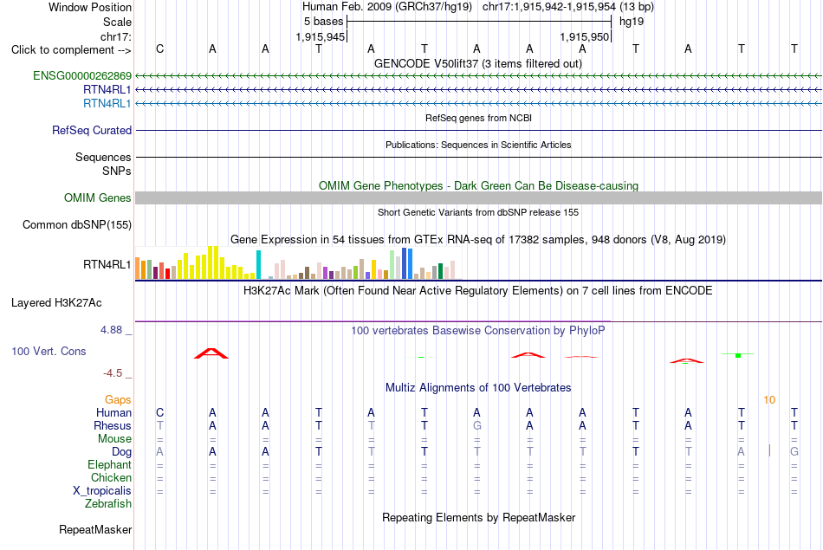This screenshot has width=823, height=550.
Task: Click the RepeatMasker track label
Action: [95, 529]
